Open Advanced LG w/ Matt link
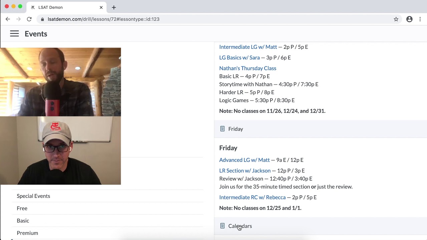427x240 pixels. click(244, 160)
